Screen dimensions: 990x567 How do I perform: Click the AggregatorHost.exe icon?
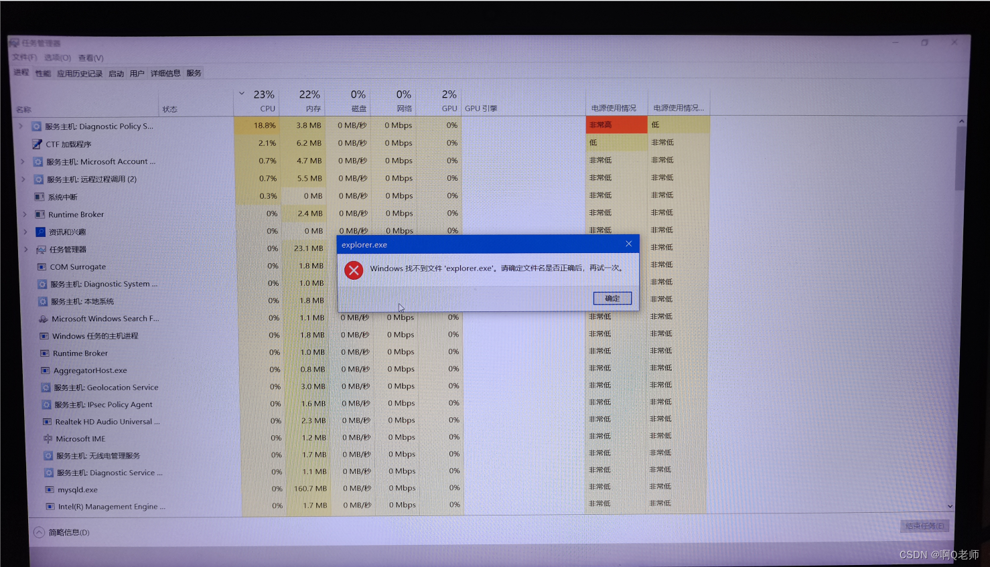tap(46, 370)
